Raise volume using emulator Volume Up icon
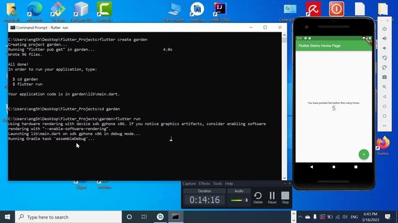 point(384,38)
